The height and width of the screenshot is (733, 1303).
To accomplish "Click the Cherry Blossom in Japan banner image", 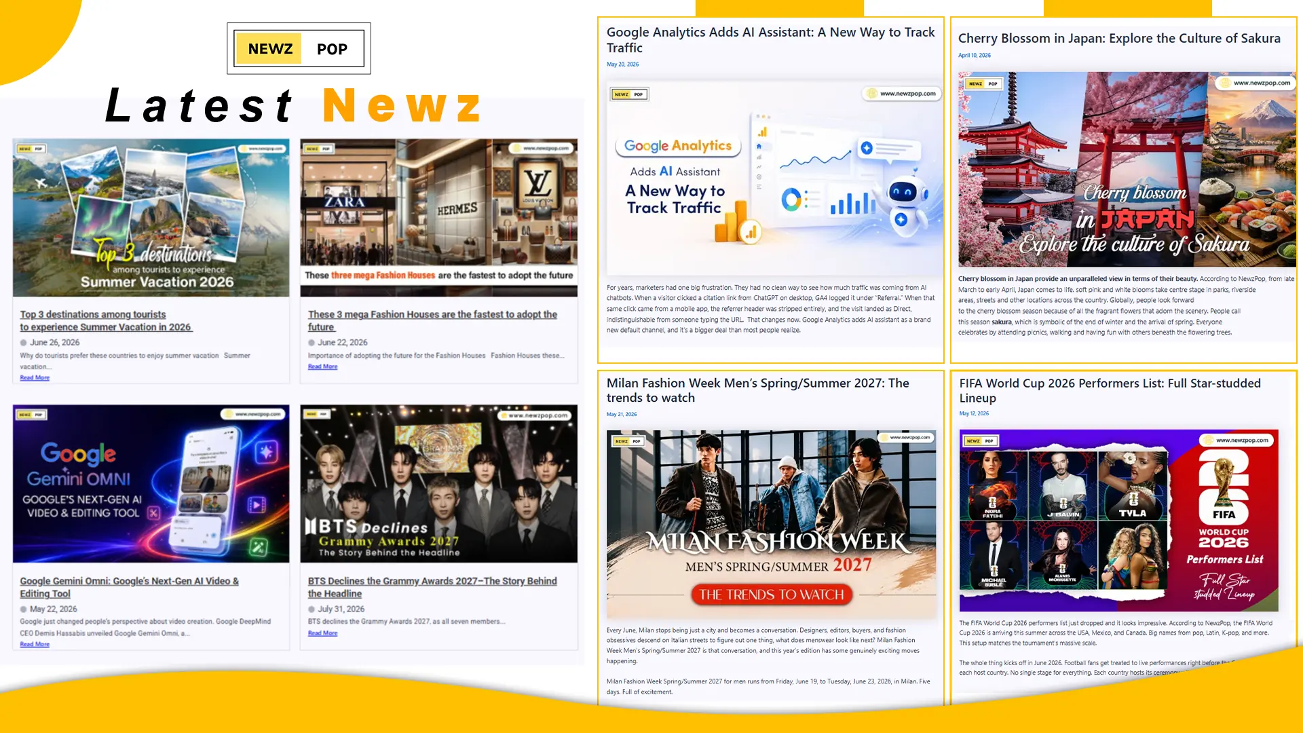I will pos(1127,170).
